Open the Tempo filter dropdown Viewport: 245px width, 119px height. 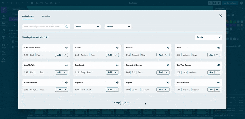coord(118,27)
